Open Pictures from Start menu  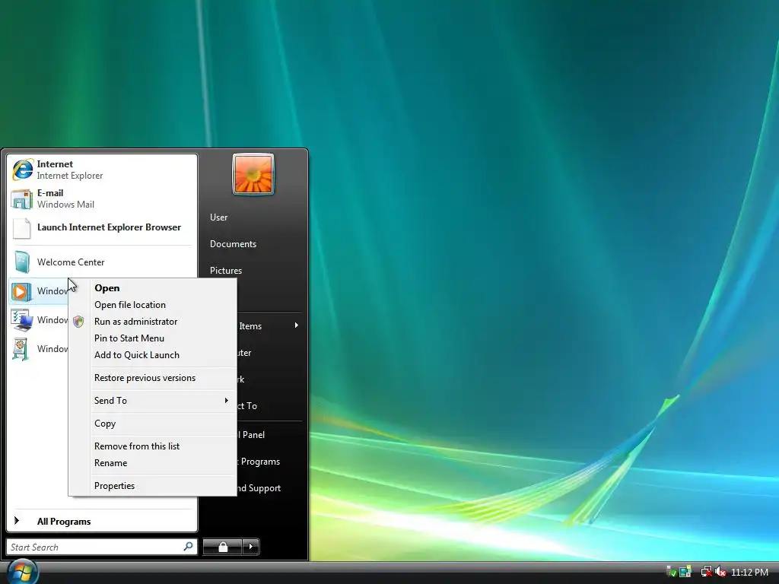pos(226,271)
